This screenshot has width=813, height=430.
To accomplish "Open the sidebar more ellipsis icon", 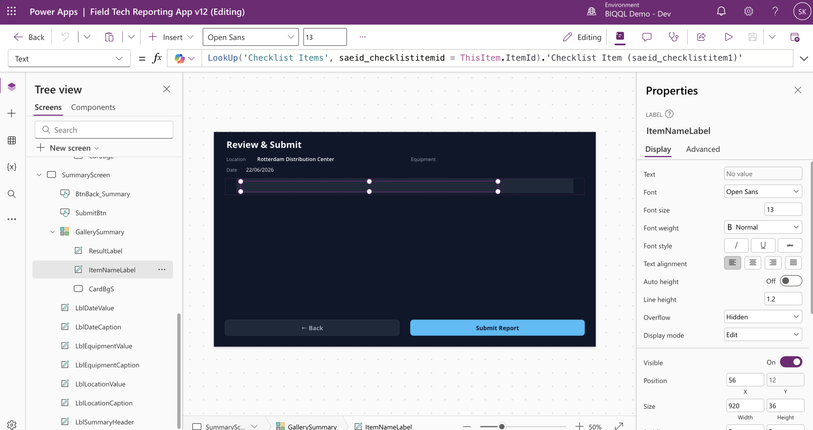I will [x=12, y=219].
